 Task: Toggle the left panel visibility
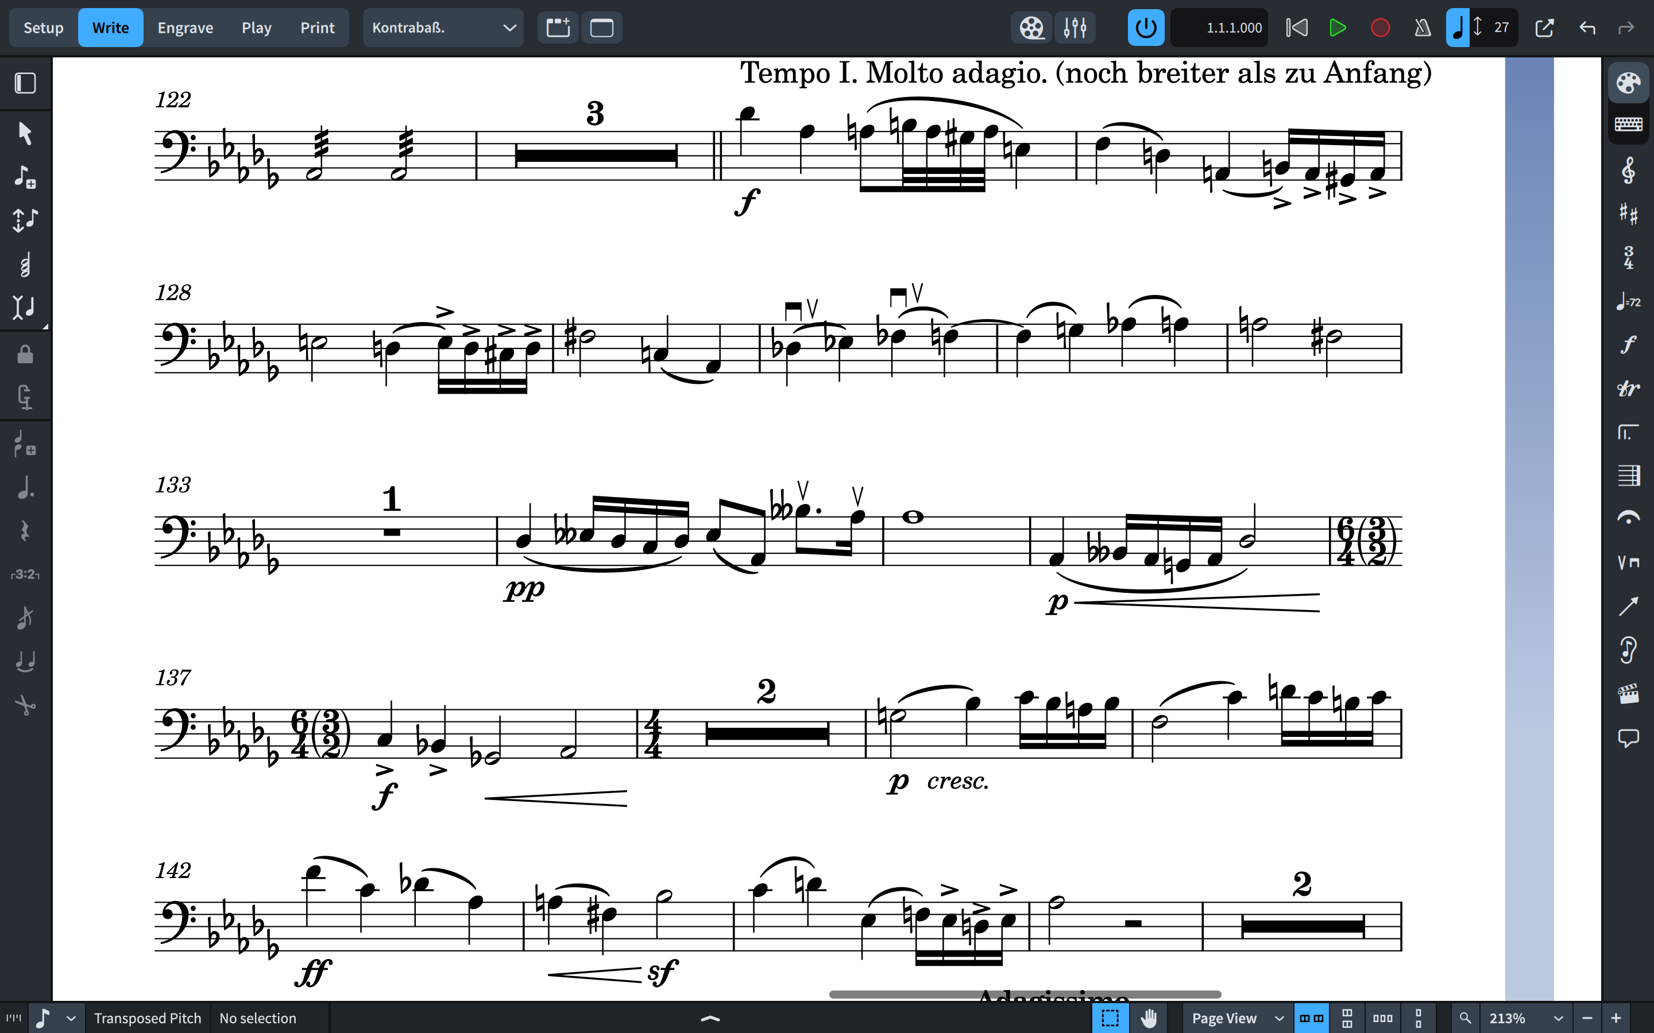click(25, 83)
